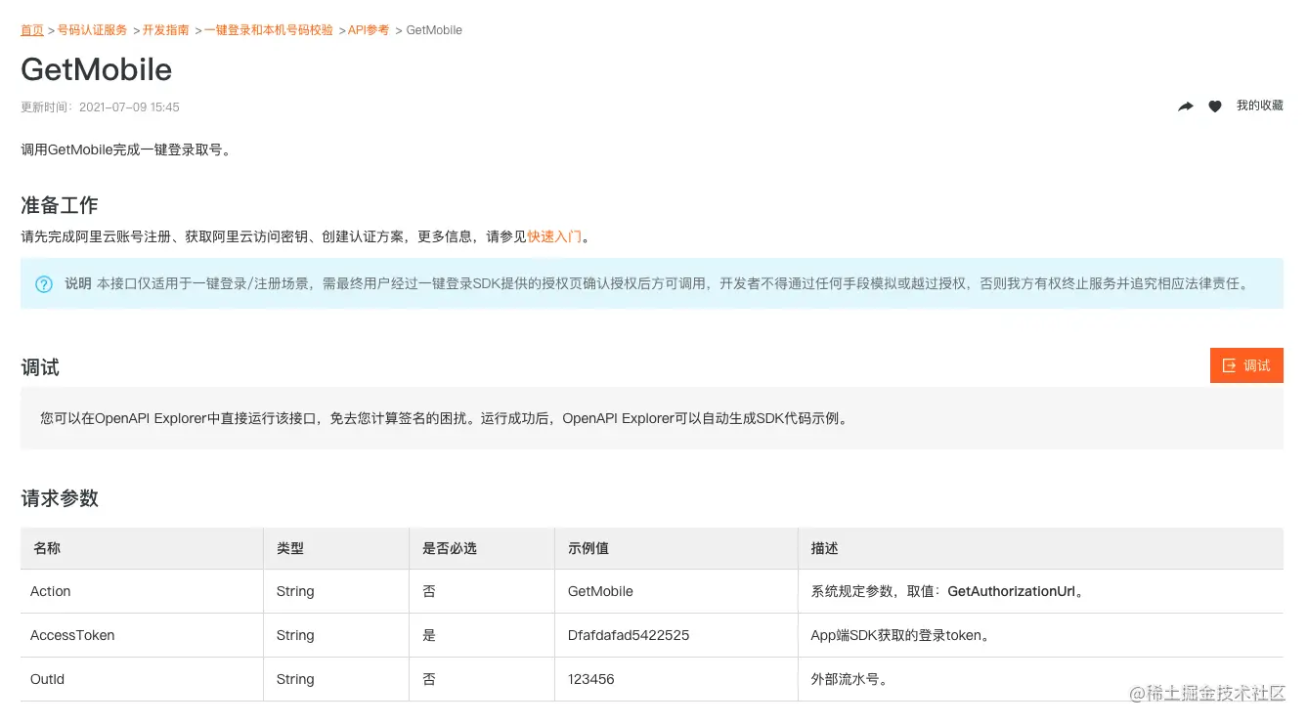Click GetMobile at the breadcrumb end

(x=434, y=30)
